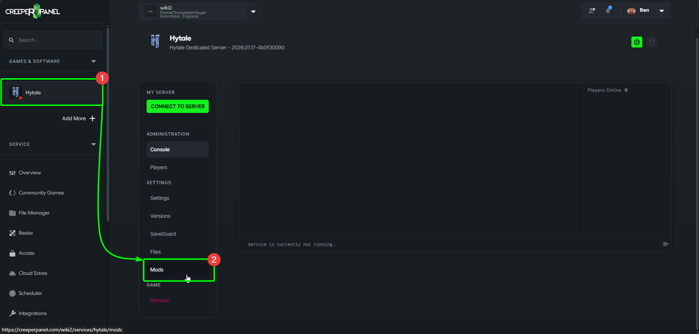Collapse the Service section
This screenshot has height=334, width=699.
click(94, 144)
